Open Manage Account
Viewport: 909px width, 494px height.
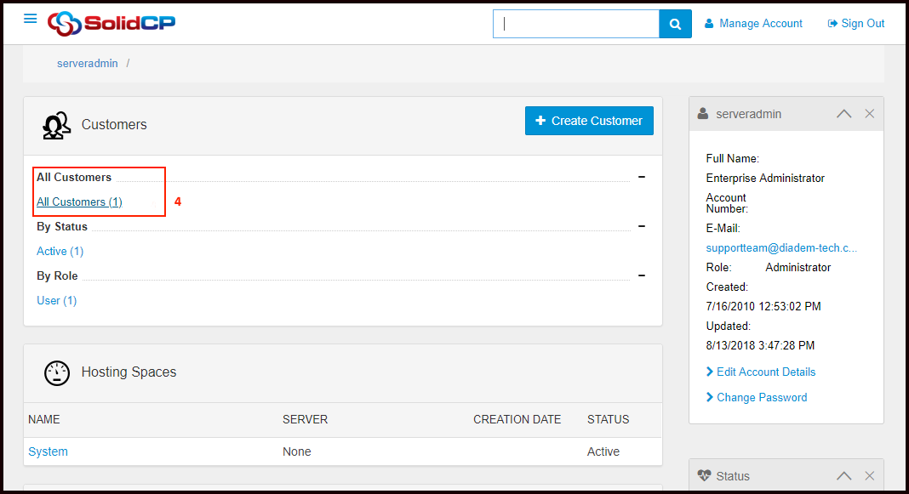tap(753, 24)
